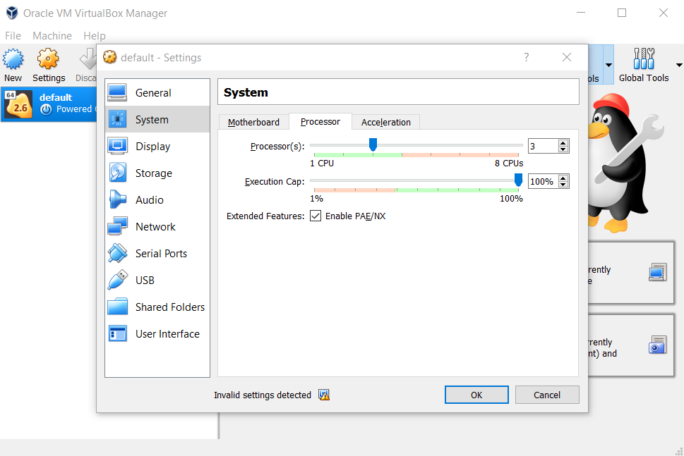
Task: Click the Settings gear toolbar icon
Action: pos(48,59)
